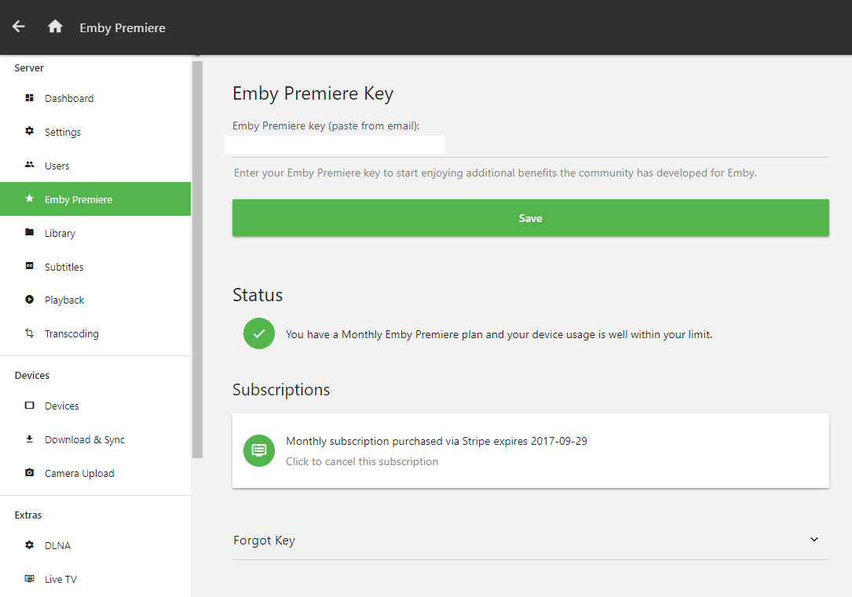
Task: Click the Emby Premiere star icon
Action: (x=29, y=198)
